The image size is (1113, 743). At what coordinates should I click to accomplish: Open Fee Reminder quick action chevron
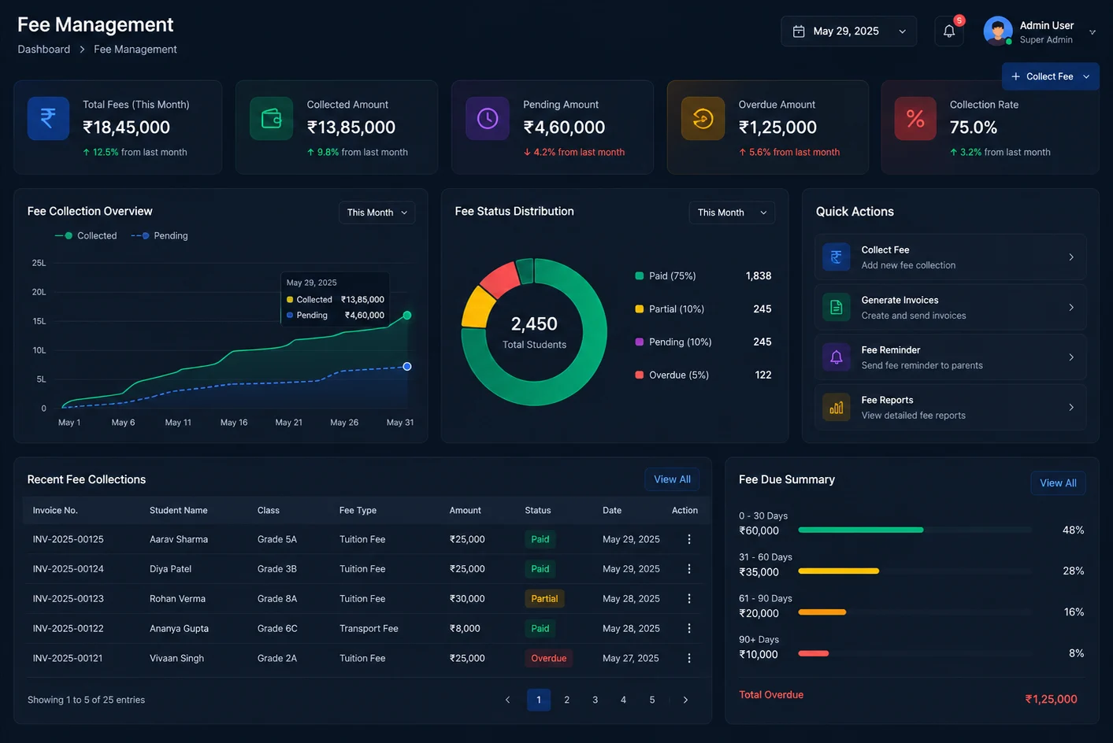(x=1071, y=357)
